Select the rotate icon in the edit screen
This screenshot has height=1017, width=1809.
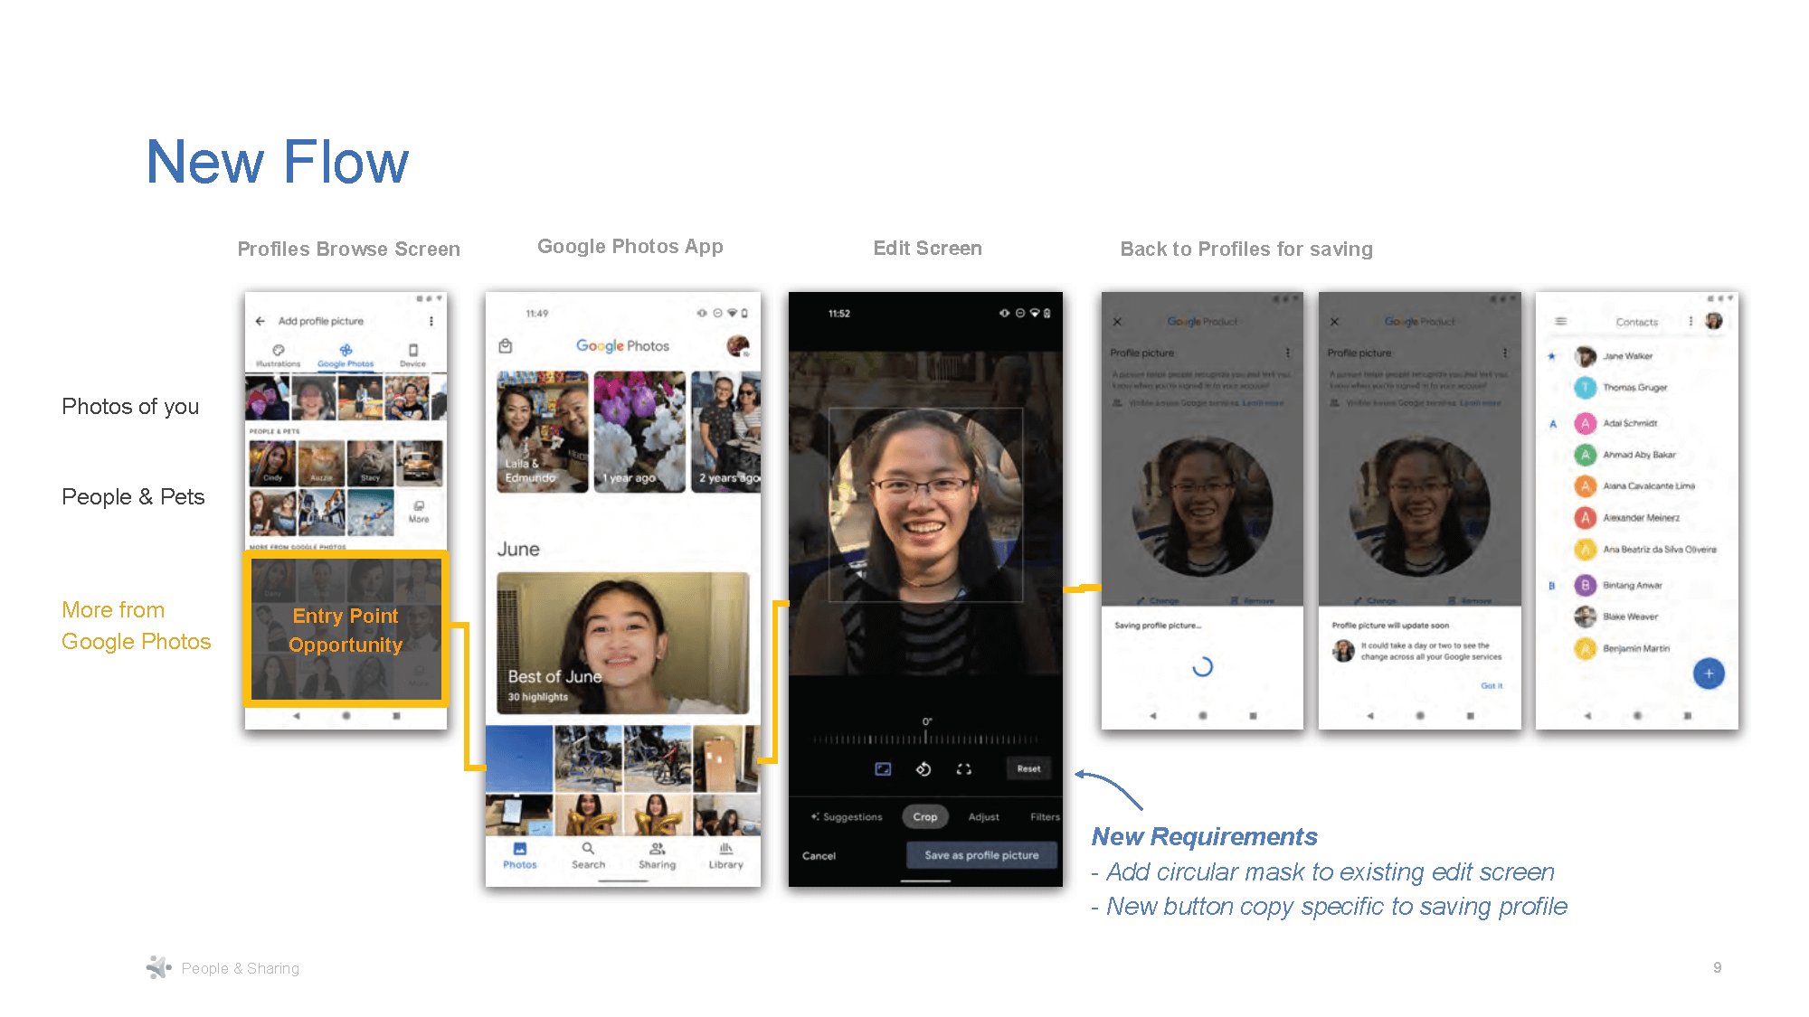923,767
